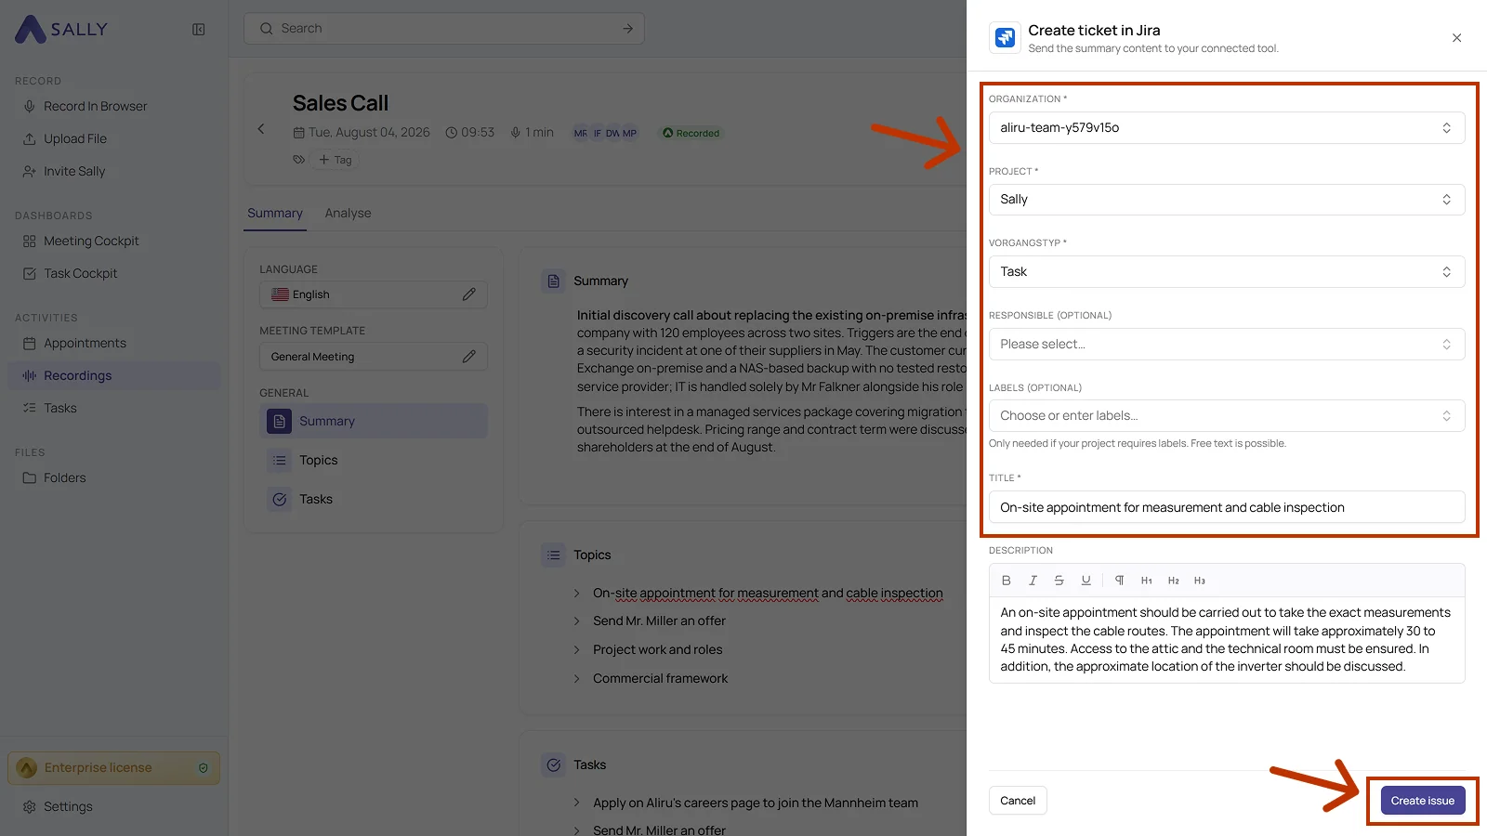Click the MP participant avatar
The image size is (1487, 836).
(630, 133)
